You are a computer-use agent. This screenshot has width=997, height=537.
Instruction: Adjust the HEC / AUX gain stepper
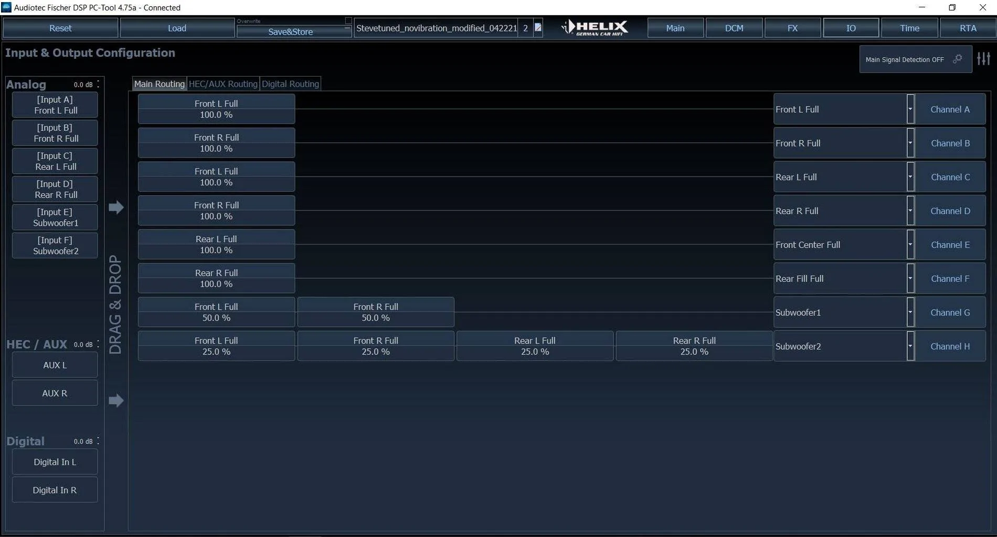(x=98, y=344)
